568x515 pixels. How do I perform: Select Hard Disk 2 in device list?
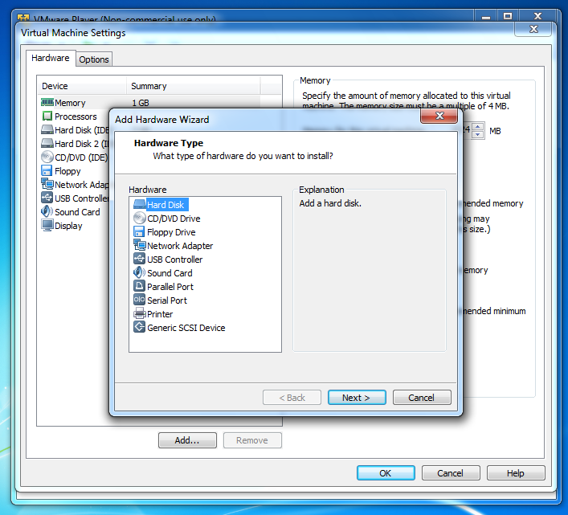(81, 144)
